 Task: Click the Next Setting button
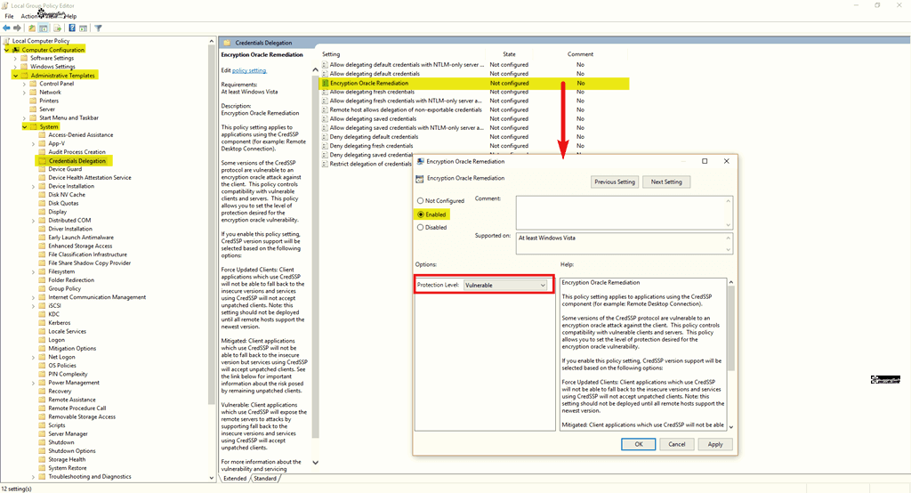(x=666, y=182)
